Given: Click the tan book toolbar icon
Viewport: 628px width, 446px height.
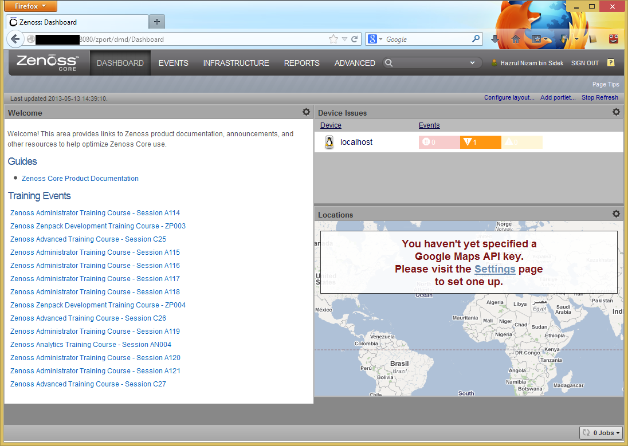Looking at the screenshot, I should (x=593, y=39).
